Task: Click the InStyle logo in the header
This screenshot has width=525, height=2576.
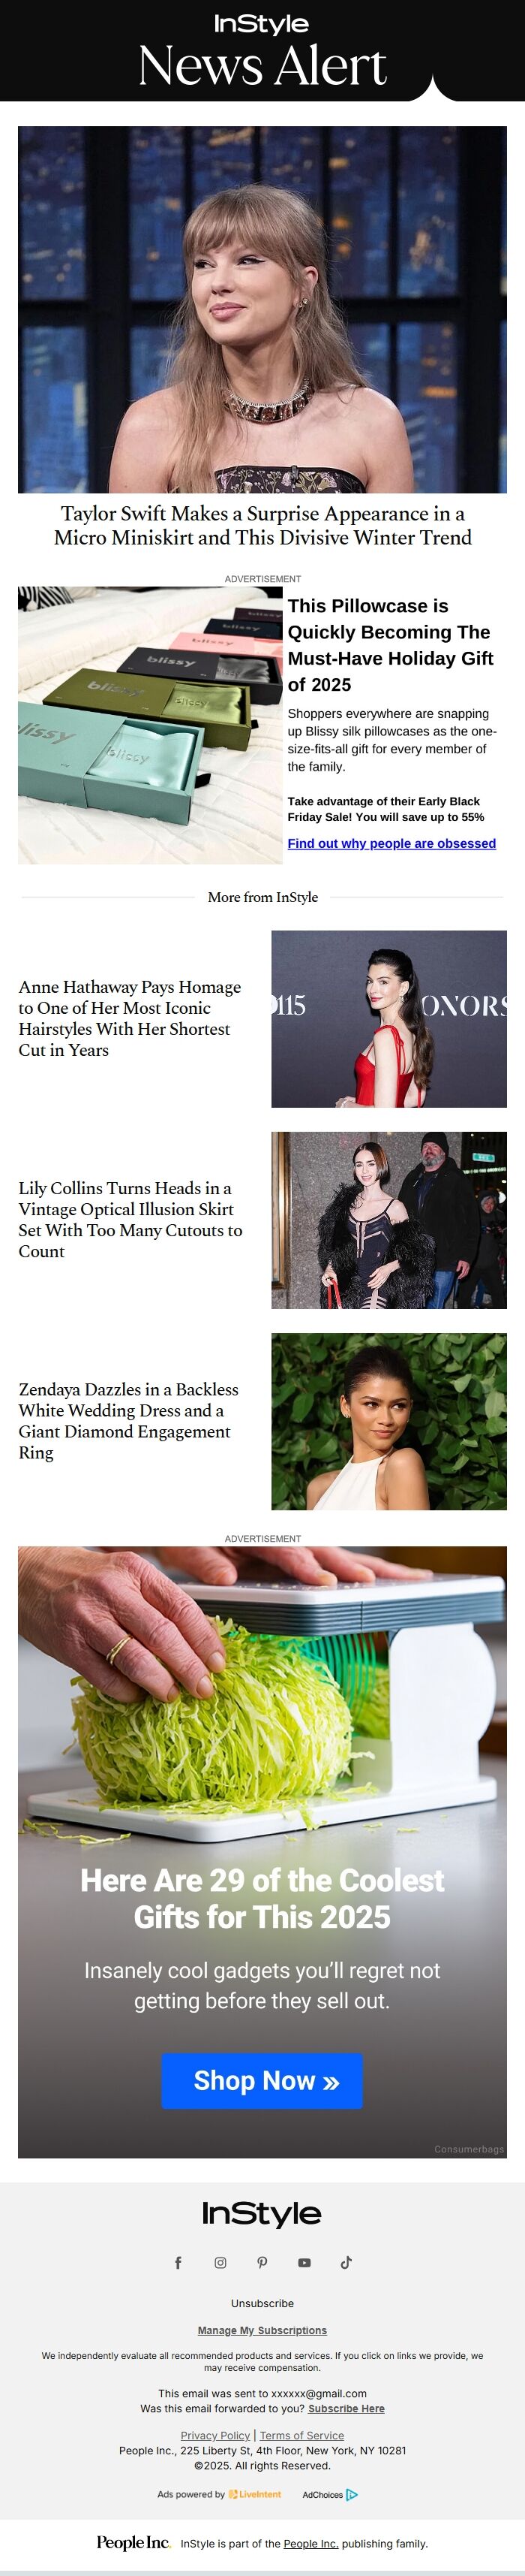Action: coord(262,24)
